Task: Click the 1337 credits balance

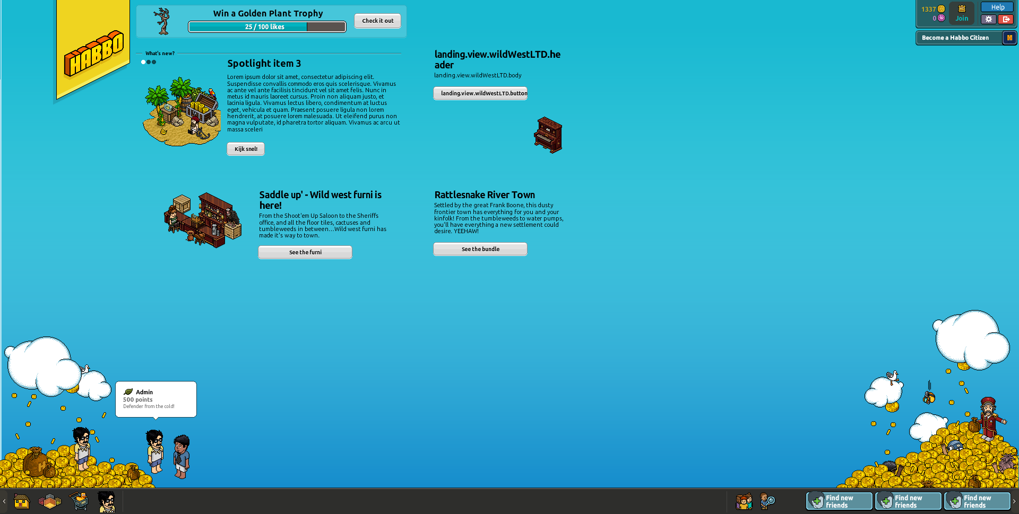Action: pos(929,9)
